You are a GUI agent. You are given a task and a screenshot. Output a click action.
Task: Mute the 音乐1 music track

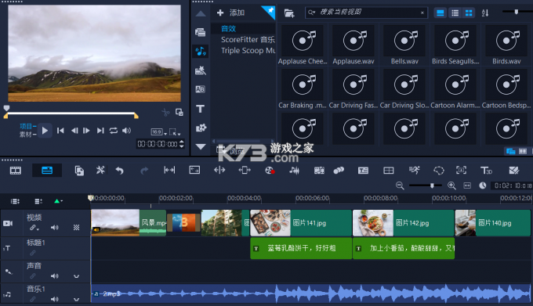click(x=54, y=299)
